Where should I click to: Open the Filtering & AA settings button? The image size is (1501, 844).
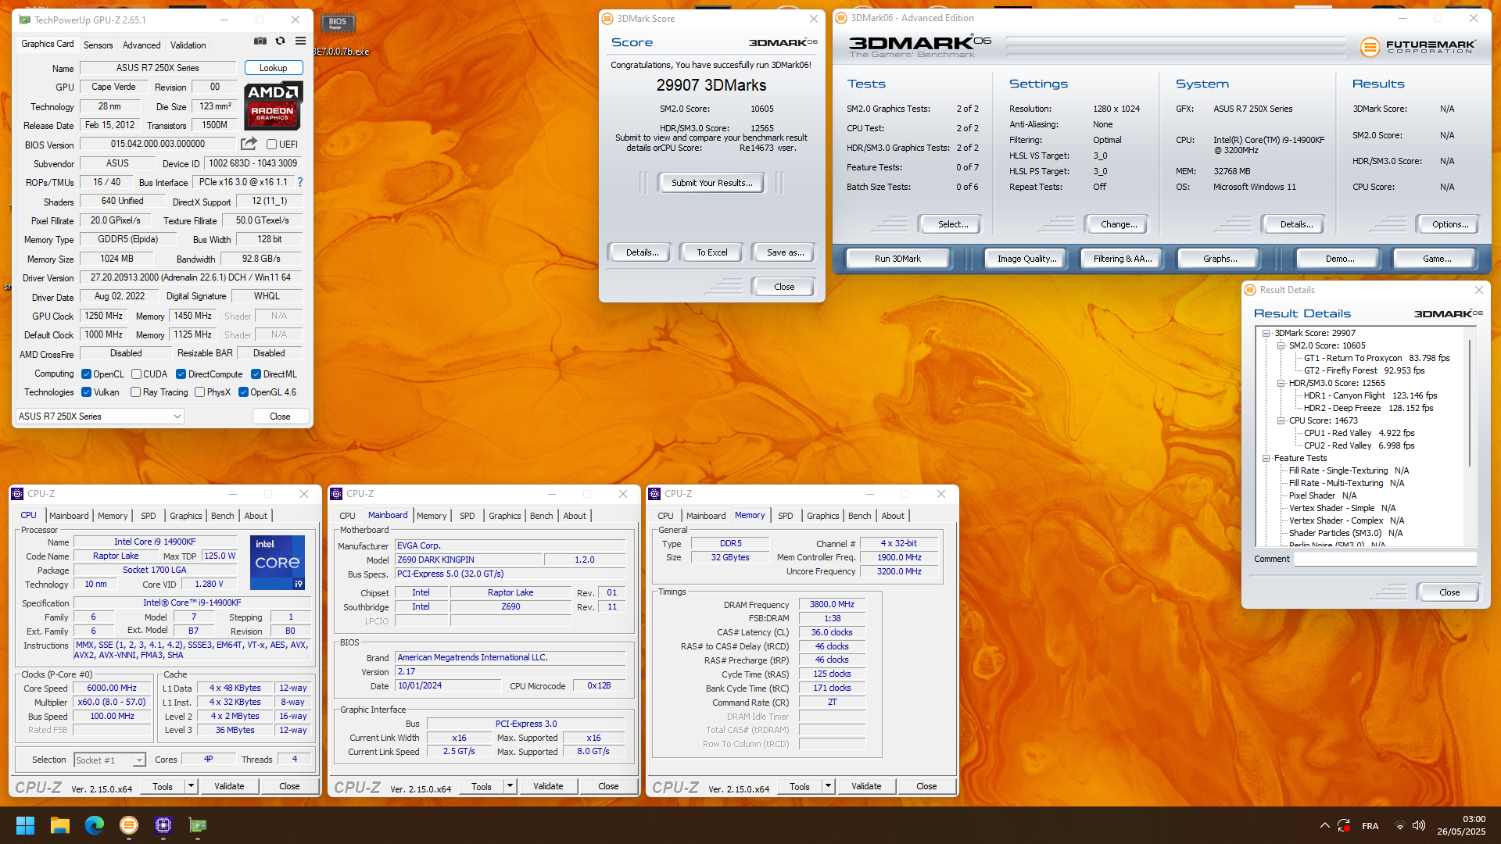[x=1123, y=259]
